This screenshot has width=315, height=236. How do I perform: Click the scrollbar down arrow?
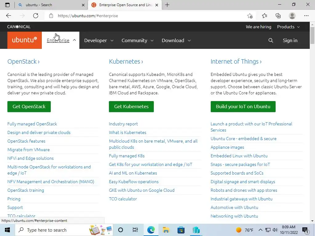coord(312,221)
